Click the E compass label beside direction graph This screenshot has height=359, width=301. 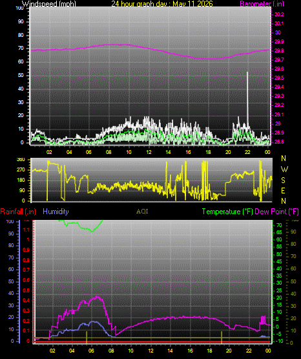click(283, 190)
